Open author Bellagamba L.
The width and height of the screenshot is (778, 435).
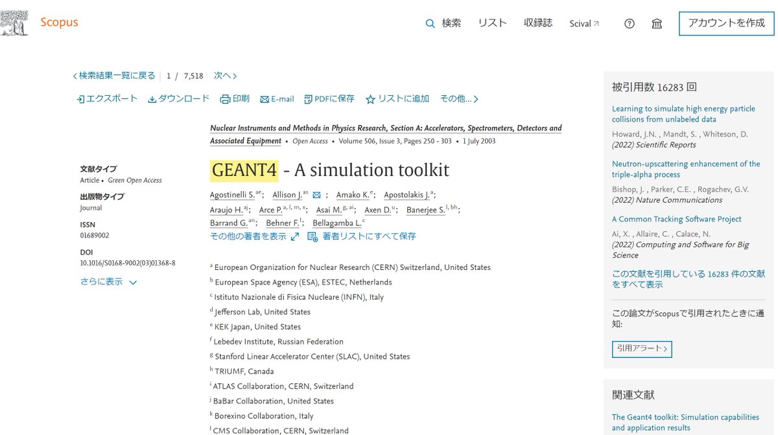click(x=337, y=223)
